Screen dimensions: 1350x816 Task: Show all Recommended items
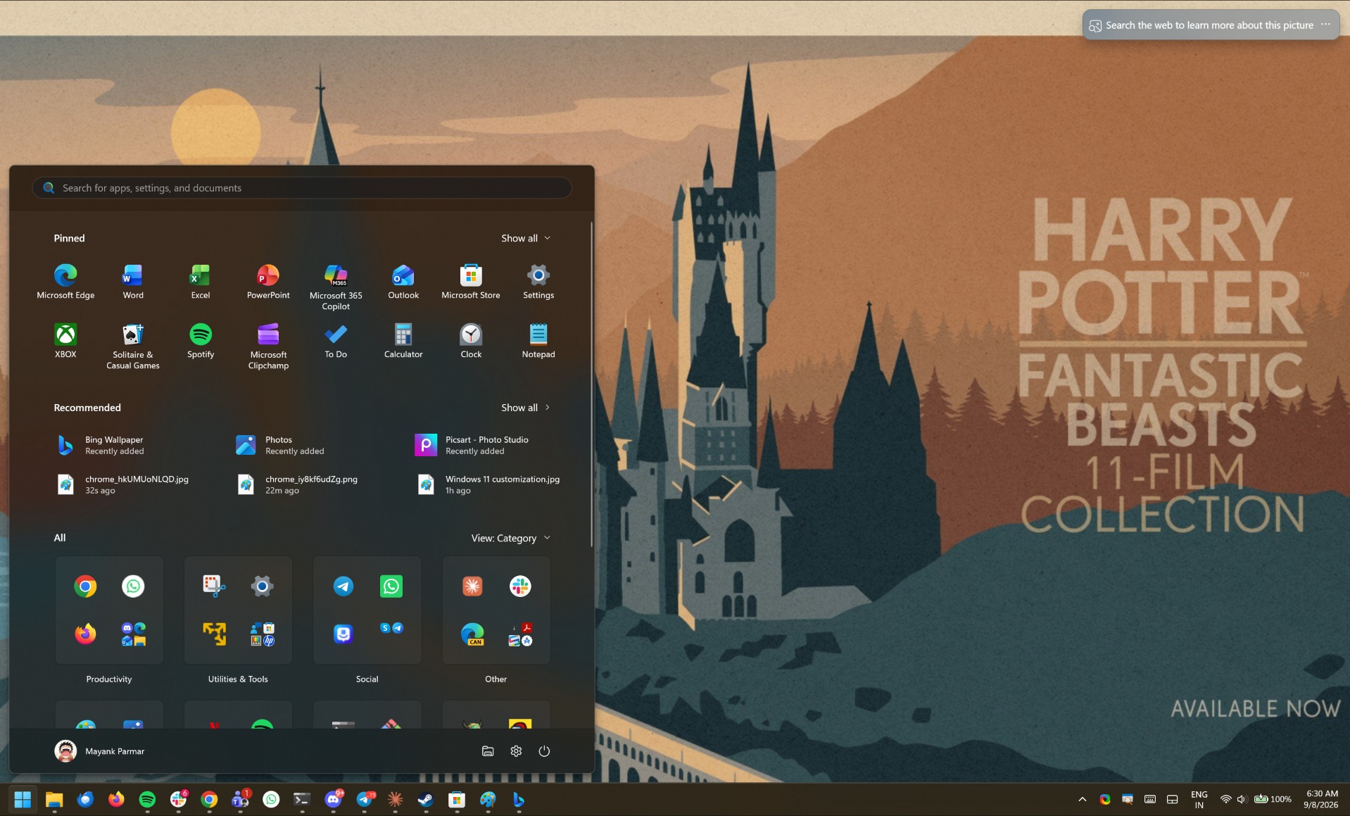[x=526, y=408]
